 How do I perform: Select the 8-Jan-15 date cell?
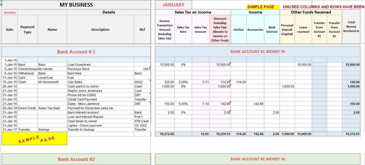point(10,73)
